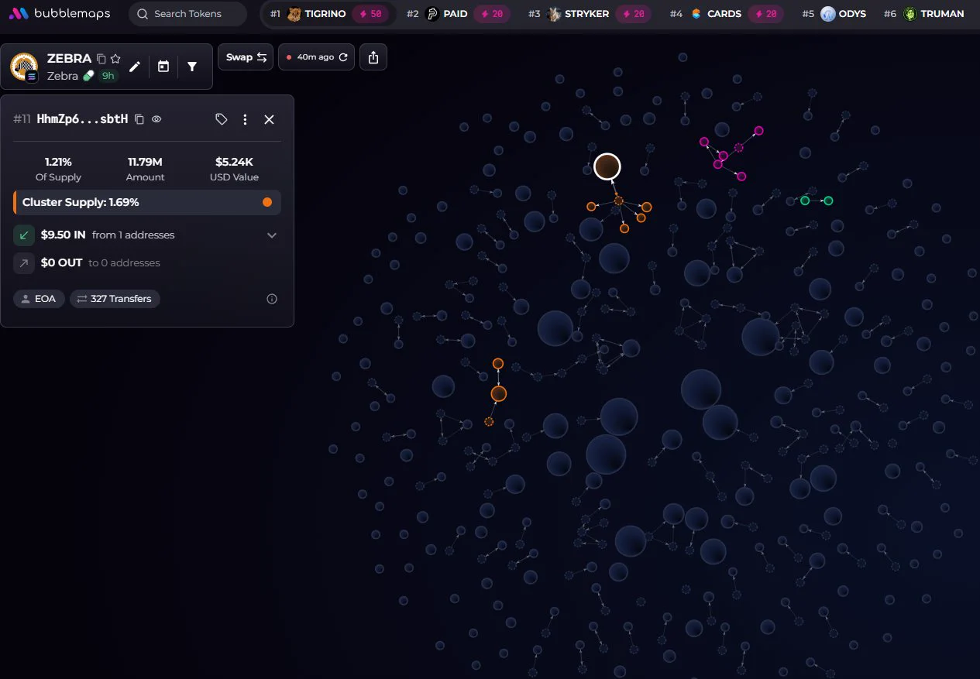Click the Search Tokens field

(187, 14)
